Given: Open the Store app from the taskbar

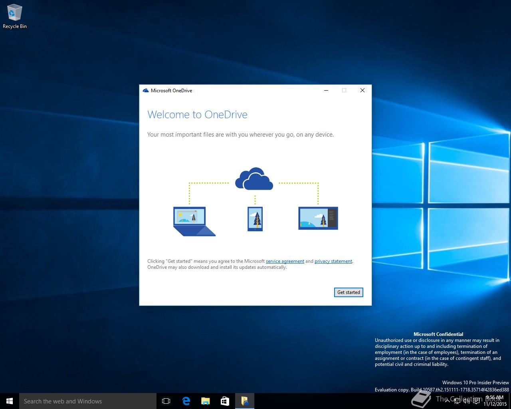Looking at the screenshot, I should click(x=225, y=401).
